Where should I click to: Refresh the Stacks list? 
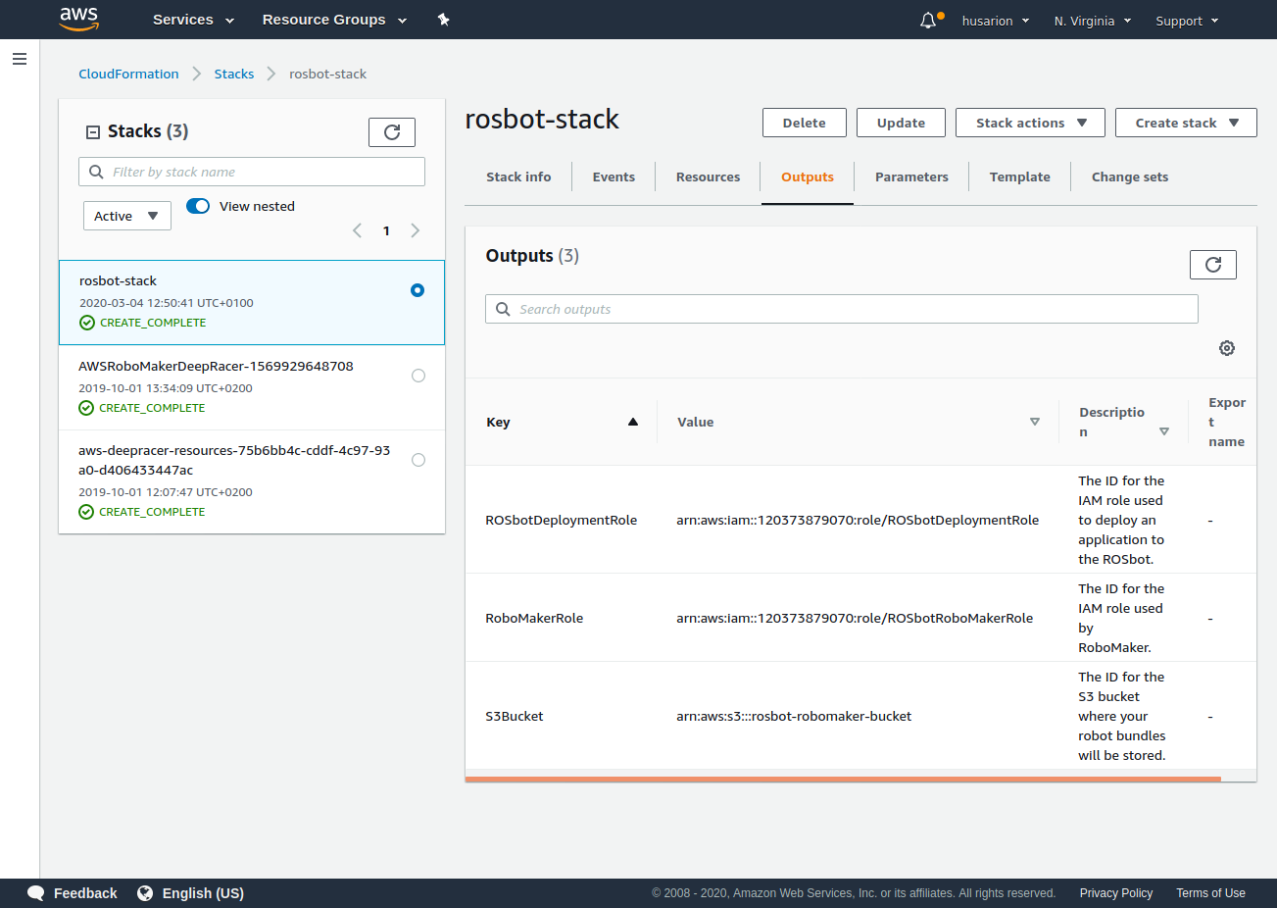pyautogui.click(x=392, y=132)
